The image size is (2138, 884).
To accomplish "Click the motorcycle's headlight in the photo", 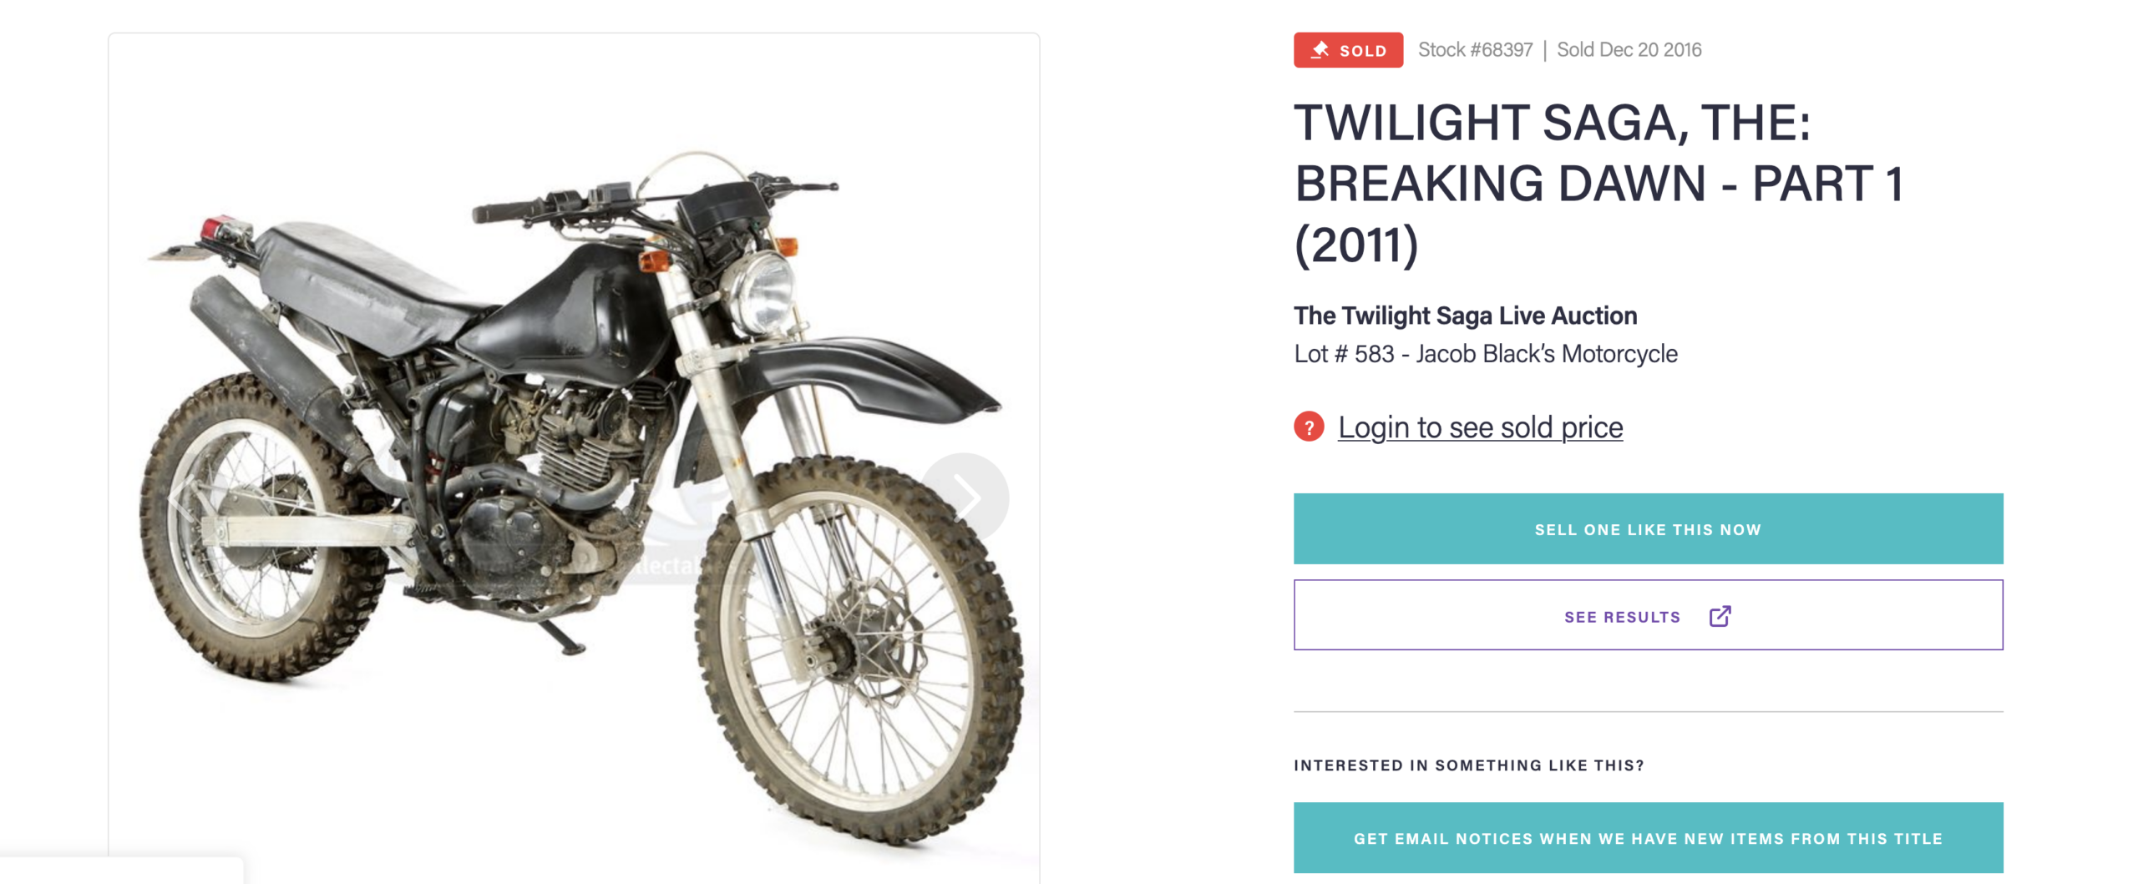I will pos(761,293).
